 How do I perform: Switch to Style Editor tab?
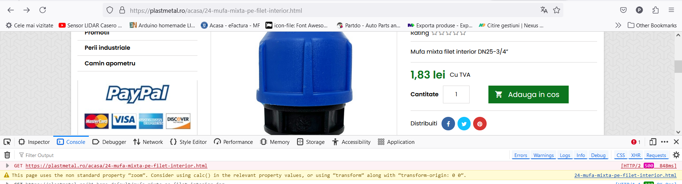coord(188,142)
